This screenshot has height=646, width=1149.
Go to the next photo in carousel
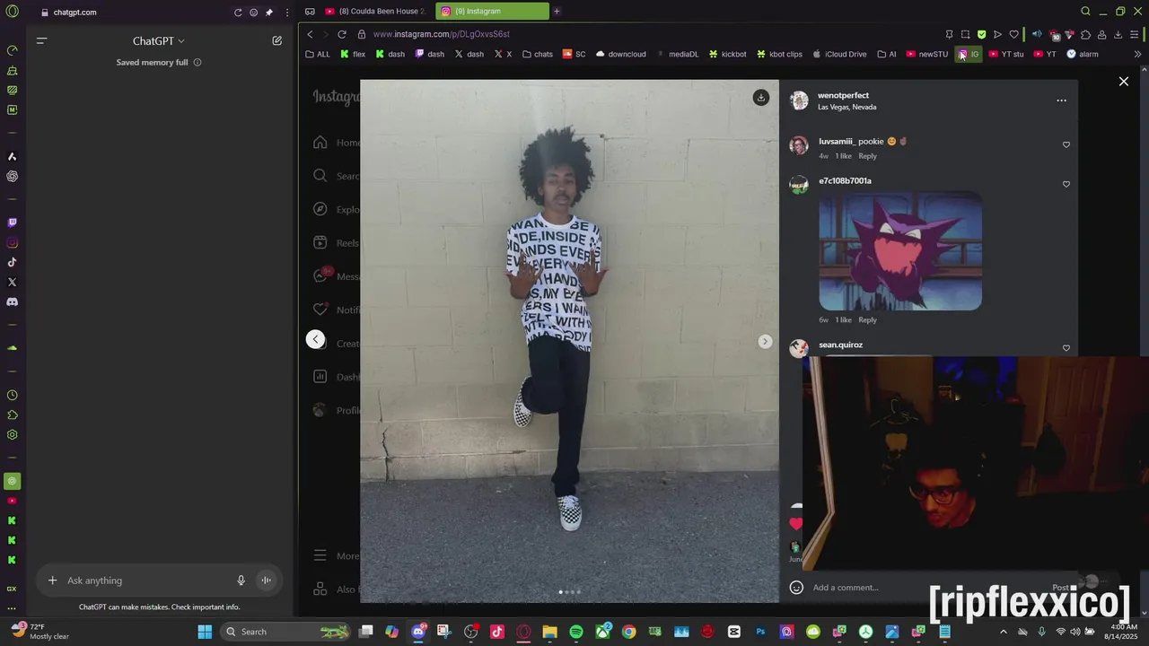[x=765, y=341]
